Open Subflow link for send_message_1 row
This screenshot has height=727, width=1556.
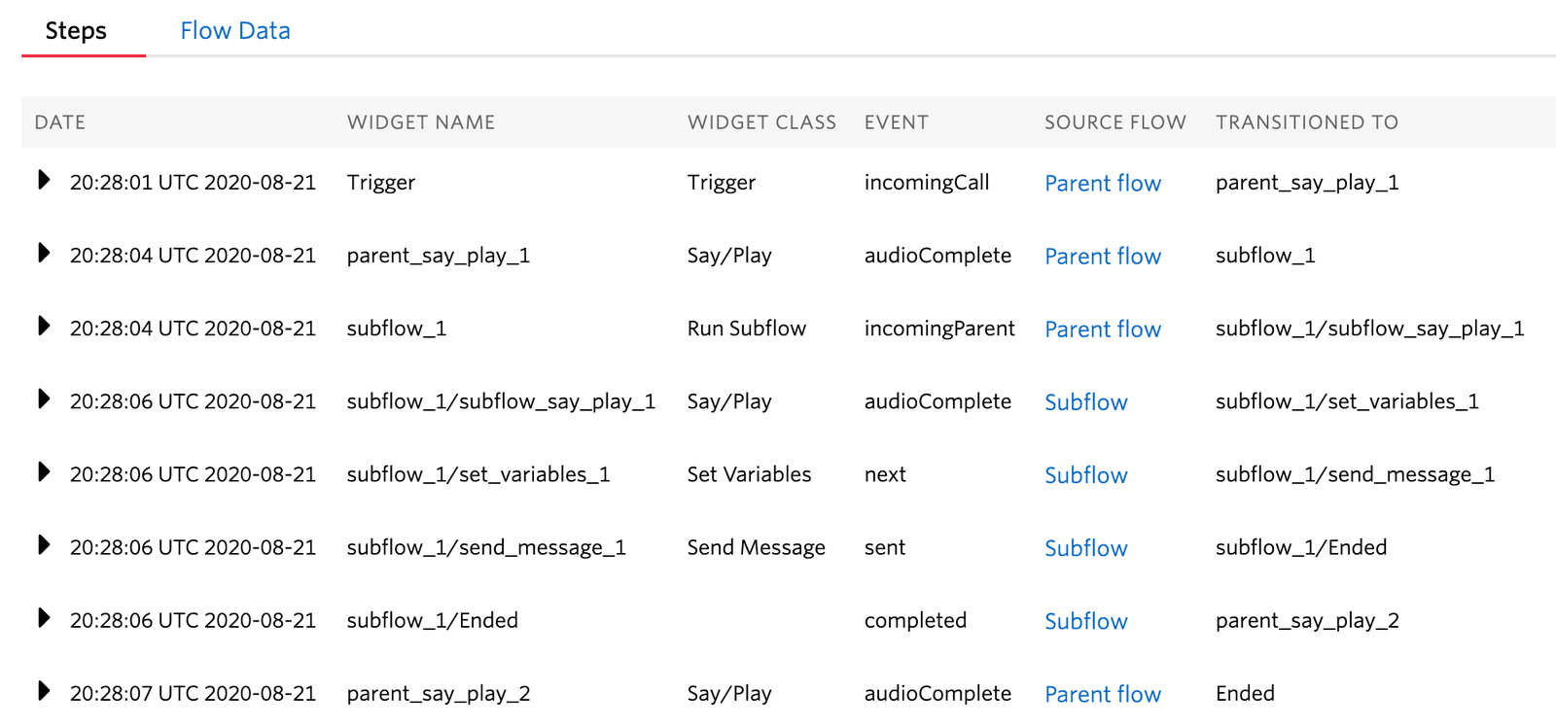1085,548
